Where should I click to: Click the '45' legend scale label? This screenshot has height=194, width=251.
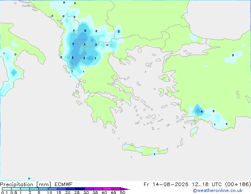pyautogui.click(x=113, y=192)
